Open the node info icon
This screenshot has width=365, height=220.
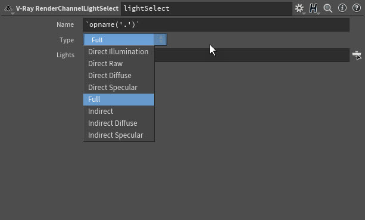pos(342,8)
